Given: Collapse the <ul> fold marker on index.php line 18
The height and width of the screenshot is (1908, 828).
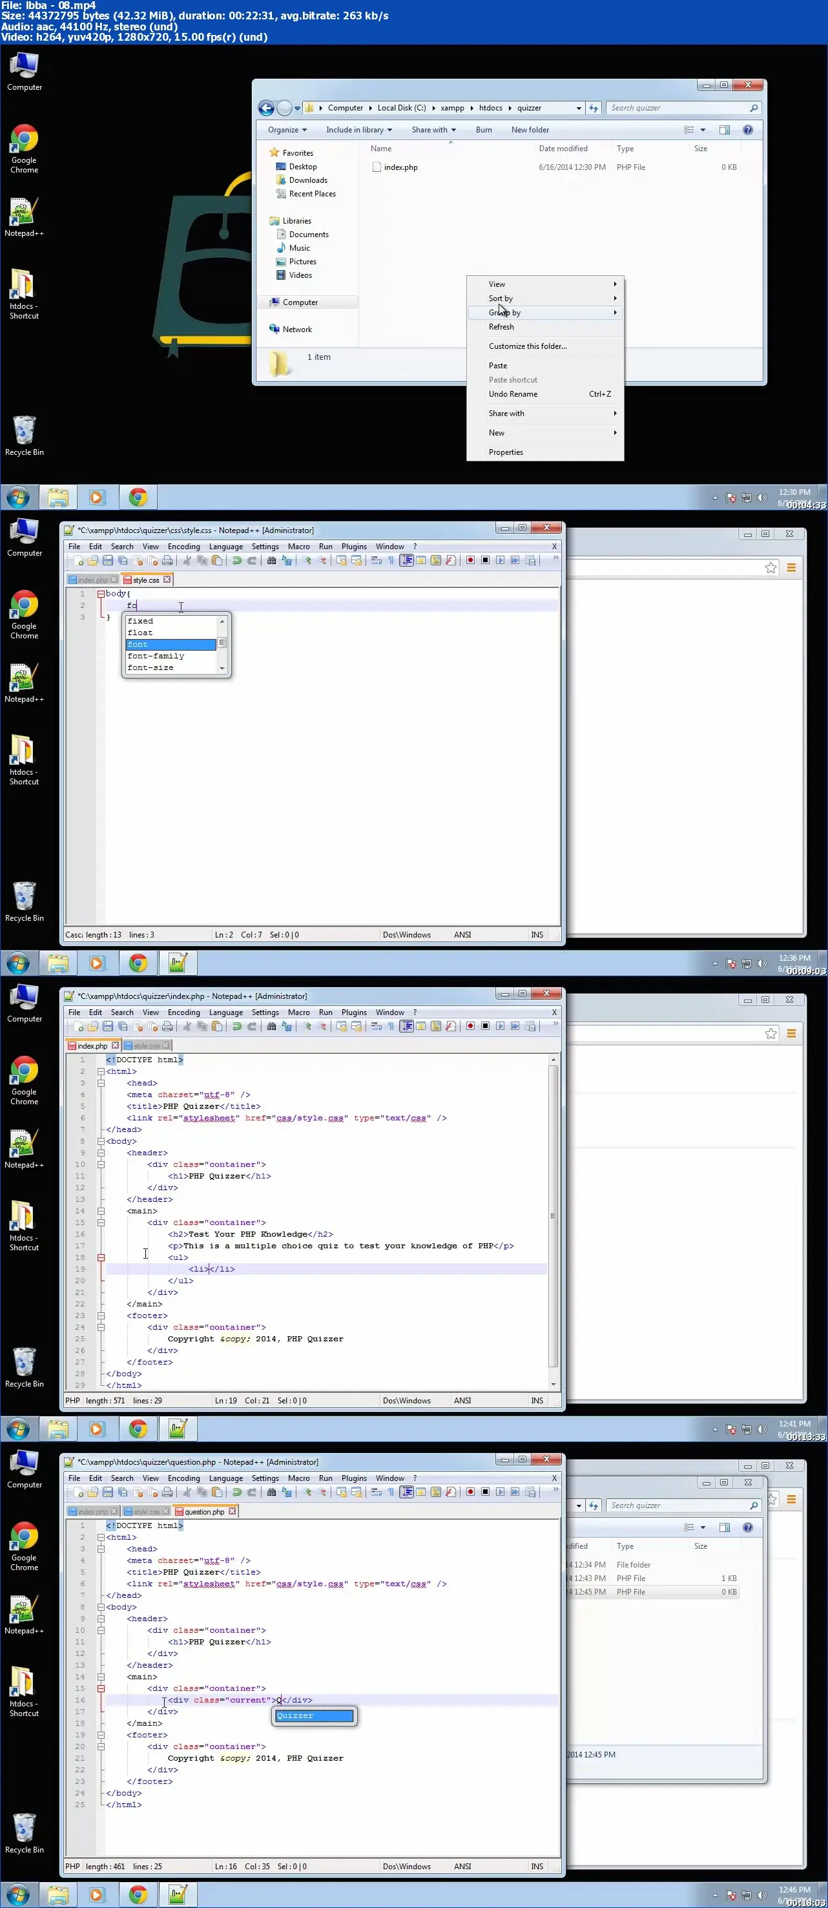Looking at the screenshot, I should click(101, 1258).
